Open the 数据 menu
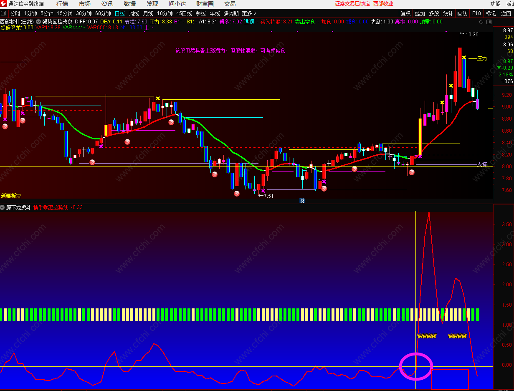Image resolution: width=514 pixels, height=391 pixels. point(130,4)
